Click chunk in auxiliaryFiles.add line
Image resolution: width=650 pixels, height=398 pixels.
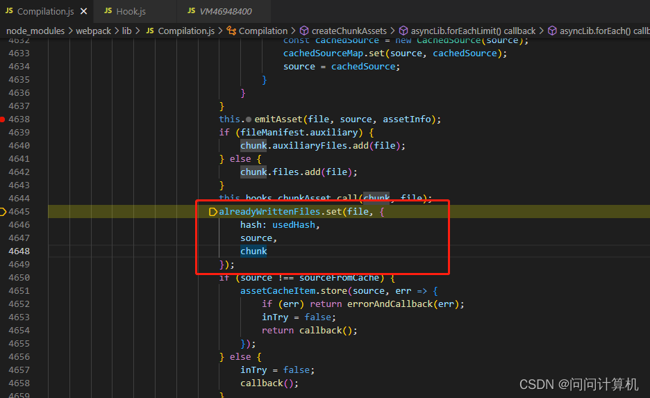(253, 146)
